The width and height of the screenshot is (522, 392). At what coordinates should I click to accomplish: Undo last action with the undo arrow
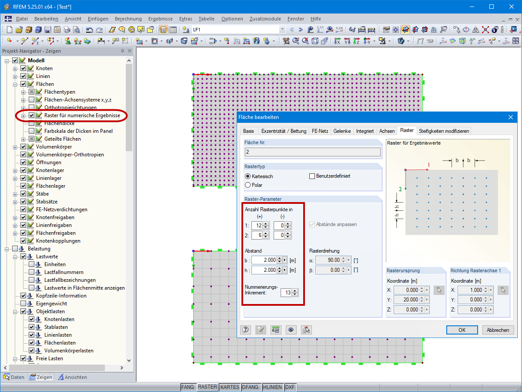pyautogui.click(x=89, y=30)
